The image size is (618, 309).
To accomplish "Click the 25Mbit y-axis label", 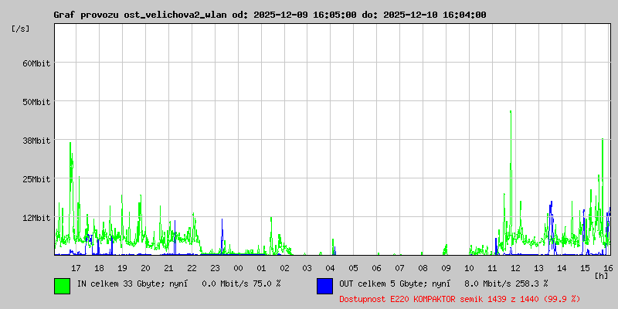I will coord(36,179).
